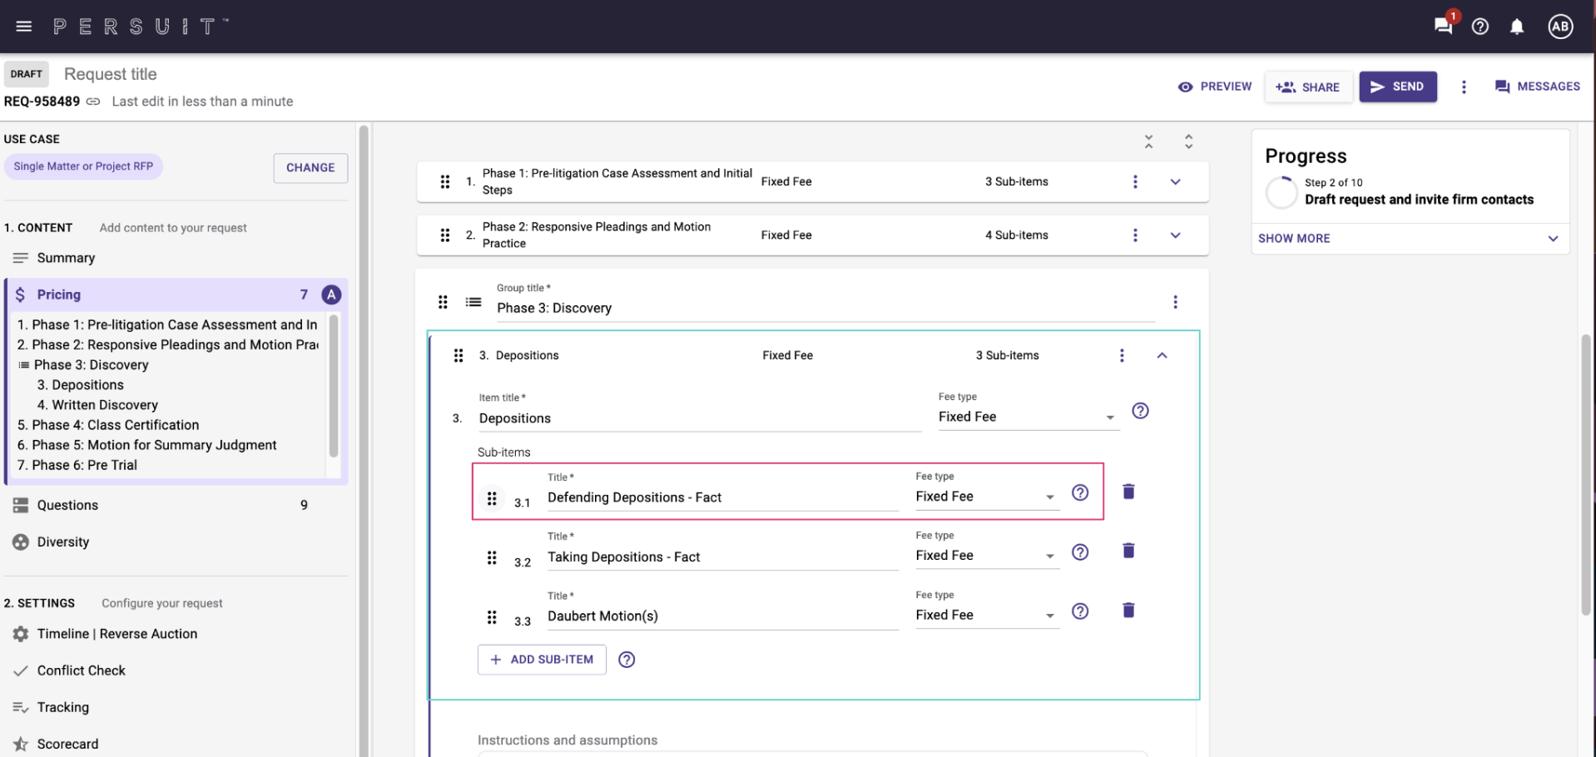
Task: Click fee type help icon for Depositions item
Action: tap(1140, 411)
